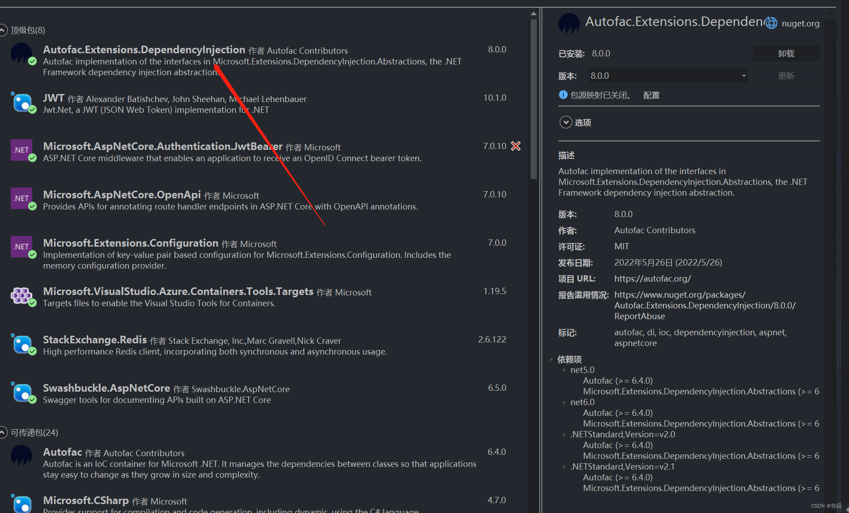849x513 pixels.
Task: Click the 2.6.122 version of StackExchange.Redis
Action: click(492, 339)
